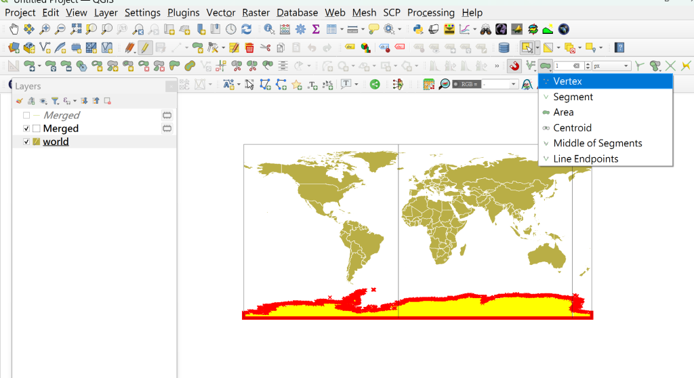Activate the Identify Features tool

pyautogui.click(x=269, y=29)
